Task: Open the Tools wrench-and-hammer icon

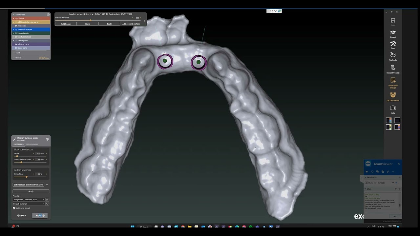Action: click(393, 44)
